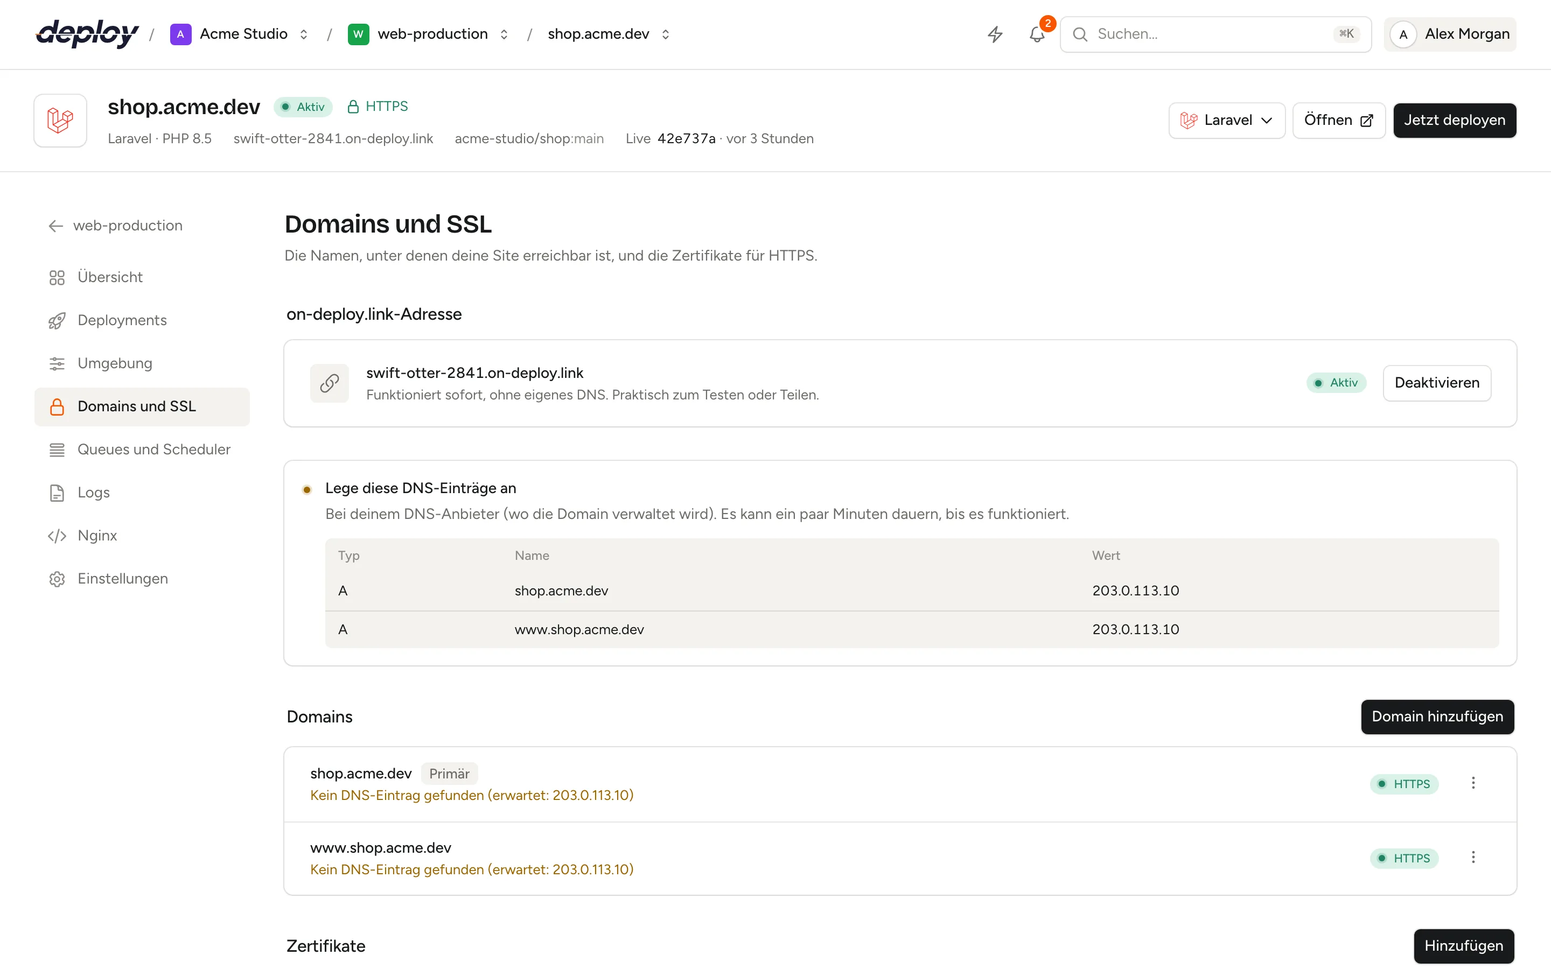Open Queues und Scheduler in the sidebar
Image resolution: width=1551 pixels, height=969 pixels.
pos(142,450)
